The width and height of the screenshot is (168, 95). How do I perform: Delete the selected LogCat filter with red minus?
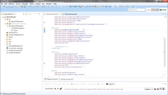point(58,89)
